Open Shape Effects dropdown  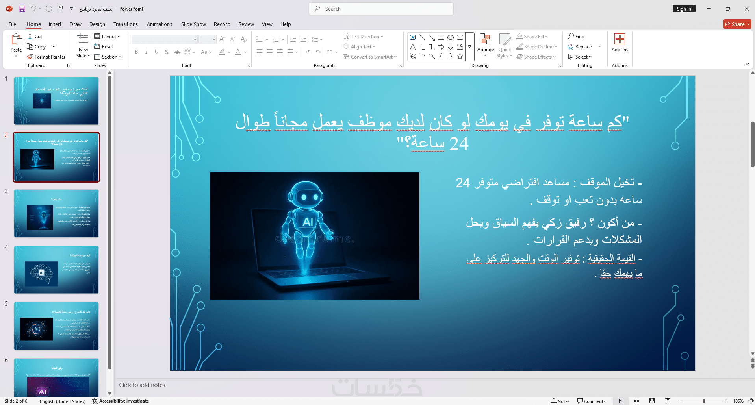(x=536, y=57)
